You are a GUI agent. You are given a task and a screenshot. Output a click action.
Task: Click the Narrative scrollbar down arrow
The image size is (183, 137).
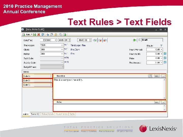pyautogui.click(x=164, y=98)
